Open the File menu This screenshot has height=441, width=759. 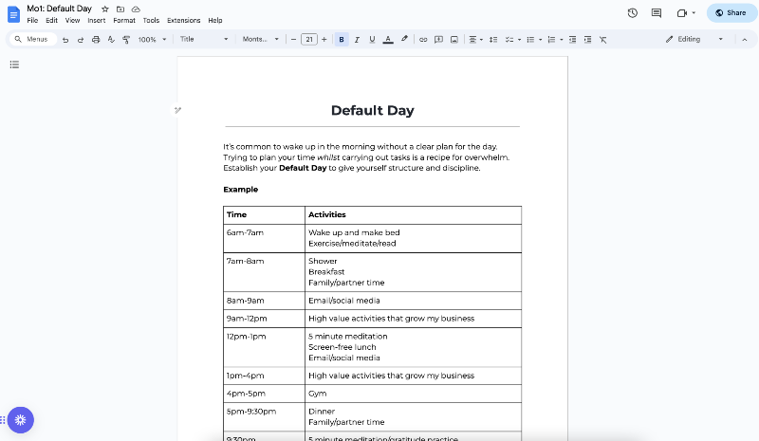(32, 20)
